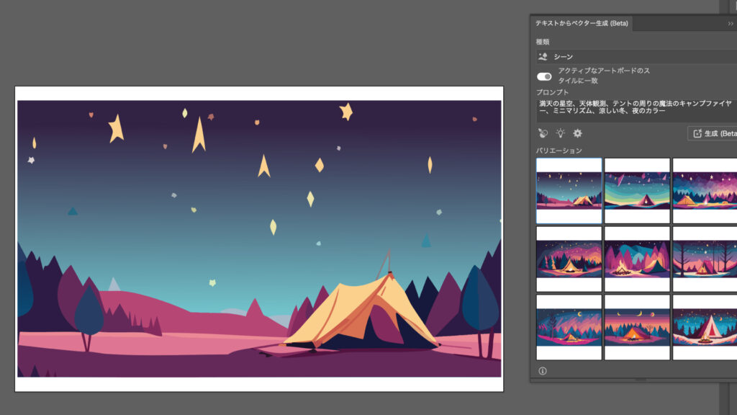The height and width of the screenshot is (415, 737).
Task: Open the gear settings icon
Action: pyautogui.click(x=577, y=133)
